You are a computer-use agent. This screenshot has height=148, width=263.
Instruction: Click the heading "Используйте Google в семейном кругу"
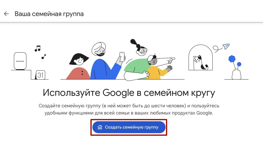pyautogui.click(x=129, y=93)
